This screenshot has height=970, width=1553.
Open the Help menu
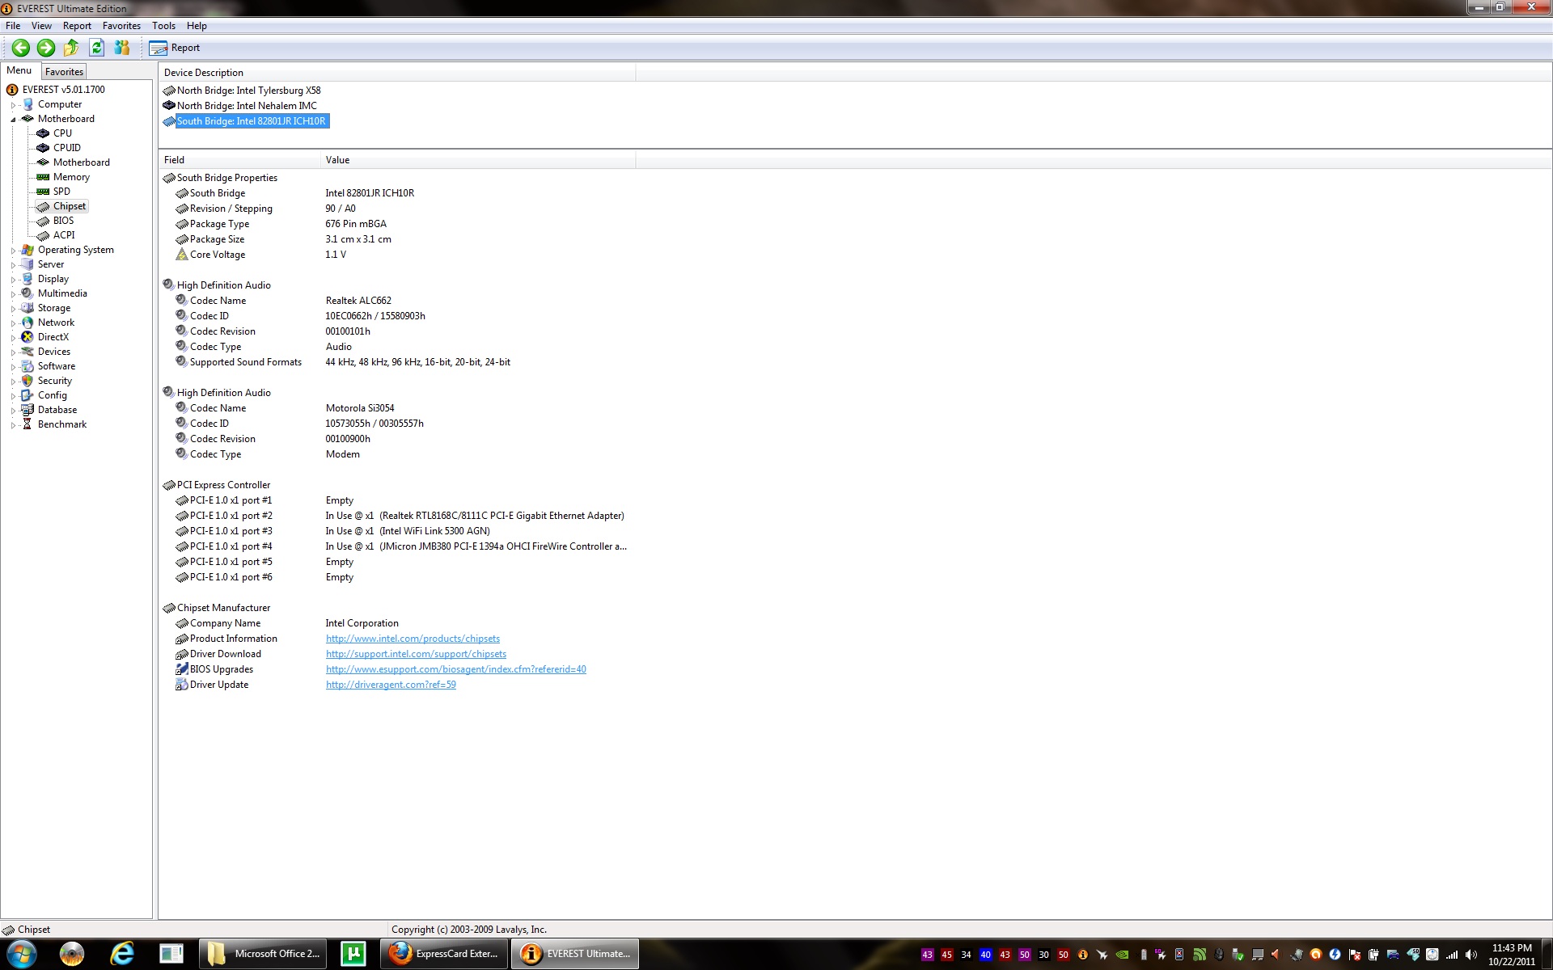point(197,26)
